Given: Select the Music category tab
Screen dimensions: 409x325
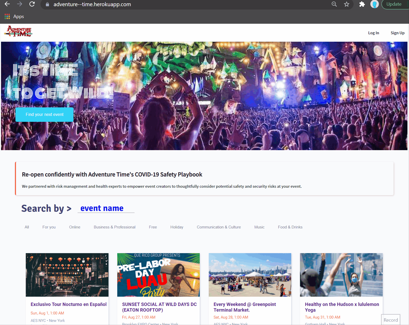Looking at the screenshot, I should click(x=259, y=227).
